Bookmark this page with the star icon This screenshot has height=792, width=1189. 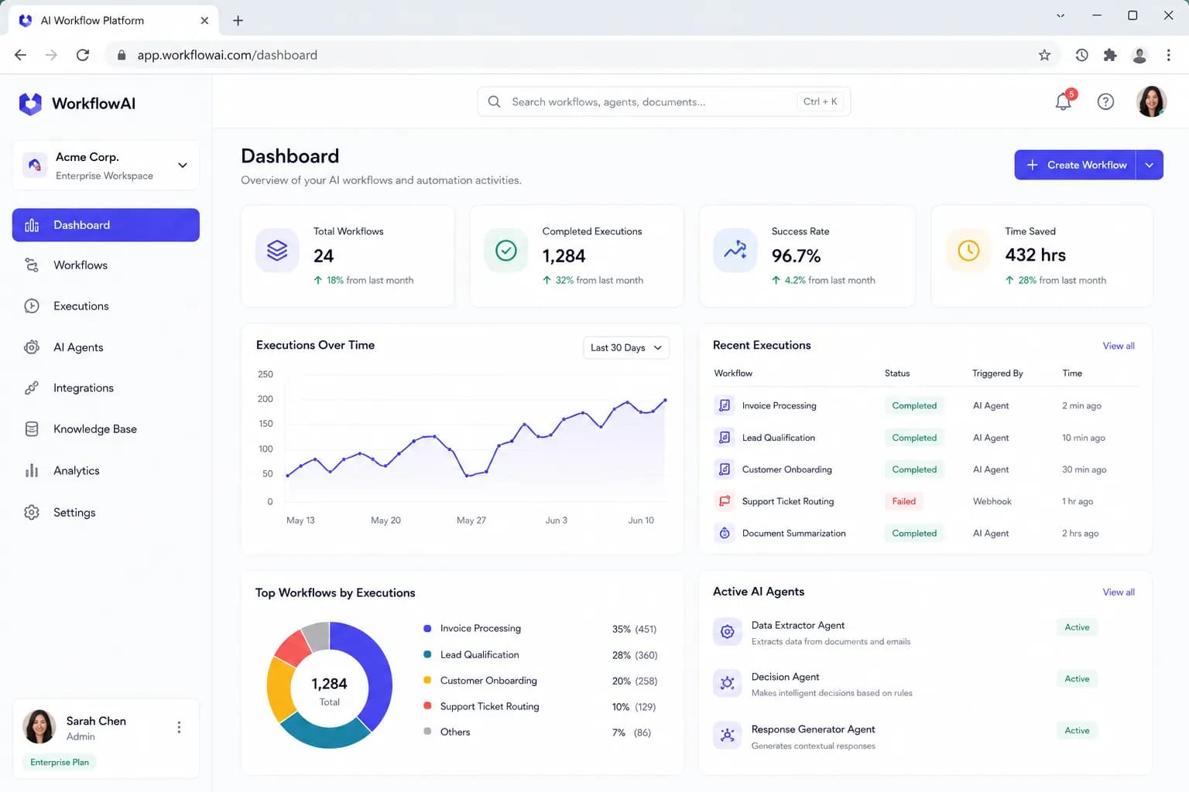[x=1044, y=55]
